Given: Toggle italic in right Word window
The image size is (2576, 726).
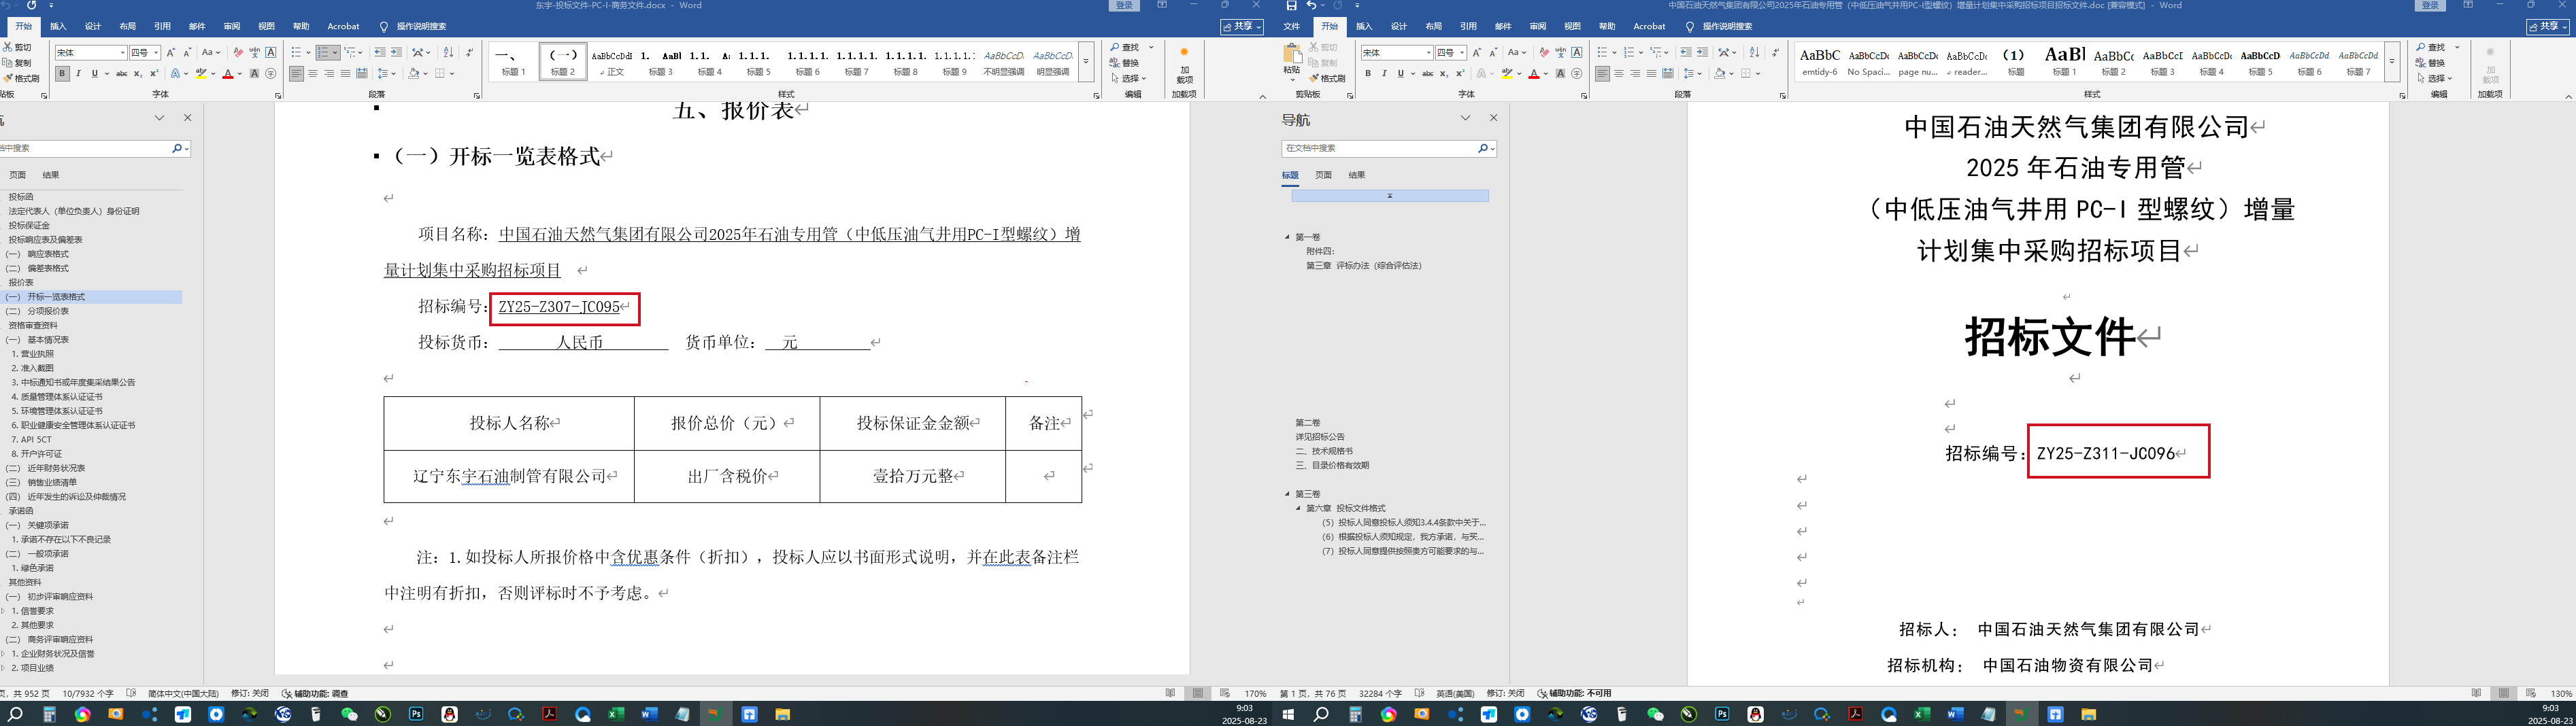Looking at the screenshot, I should 1384,73.
